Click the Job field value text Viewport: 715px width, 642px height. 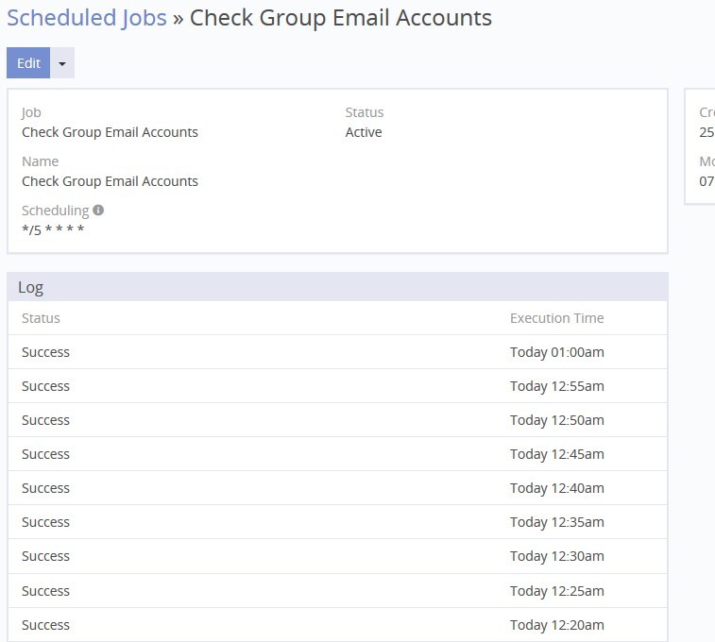click(110, 132)
